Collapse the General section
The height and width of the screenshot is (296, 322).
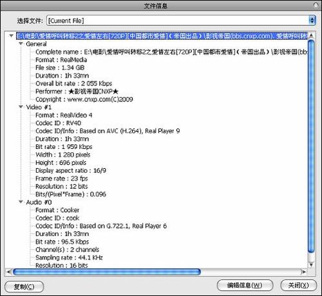point(21,44)
